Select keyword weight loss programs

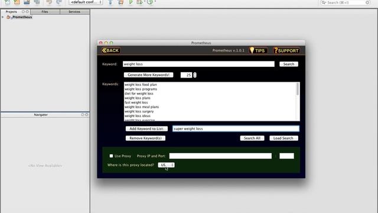[x=141, y=89]
